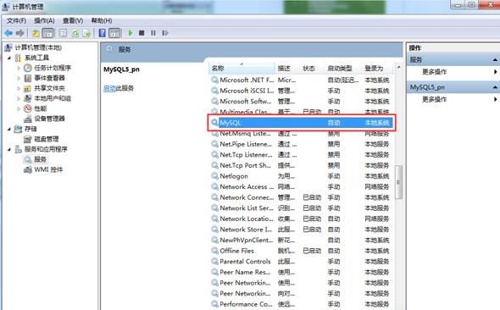This screenshot has height=310, width=500.
Task: Click the green Start Service toolbar icon
Action: click(x=131, y=33)
